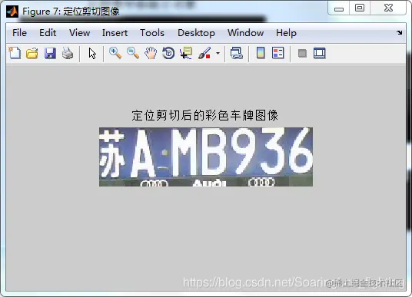Click the Hide Plot Tools icon
This screenshot has height=297, width=412.
(302, 54)
